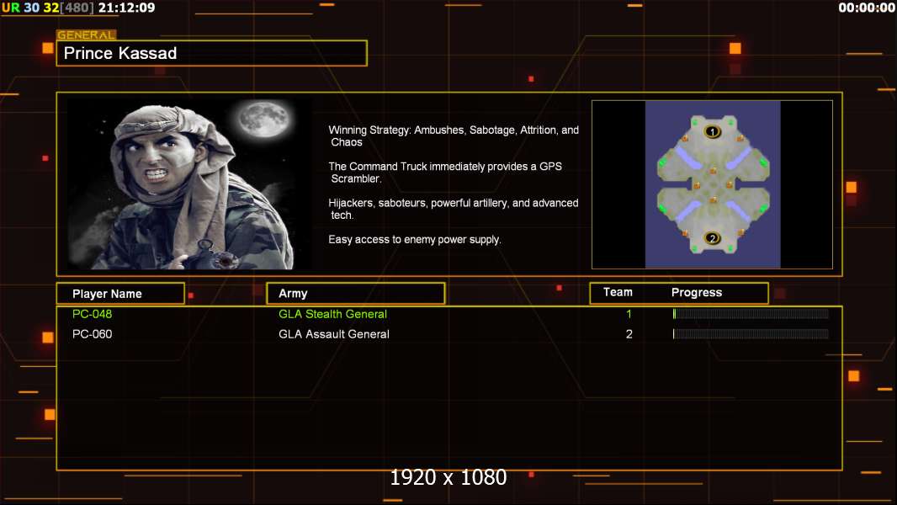Click the Winning Strategy description text
Image resolution: width=897 pixels, height=505 pixels.
(453, 136)
